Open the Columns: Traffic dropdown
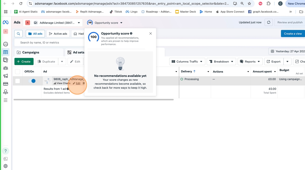Image resolution: width=305 pixels, height=170 pixels. tap(187, 62)
